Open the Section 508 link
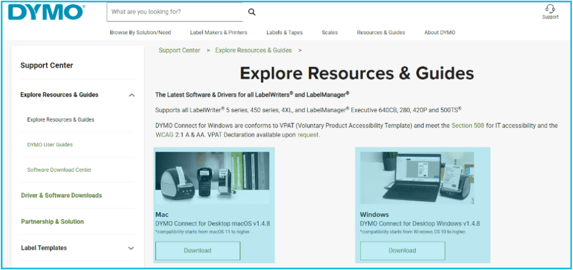 (468, 126)
